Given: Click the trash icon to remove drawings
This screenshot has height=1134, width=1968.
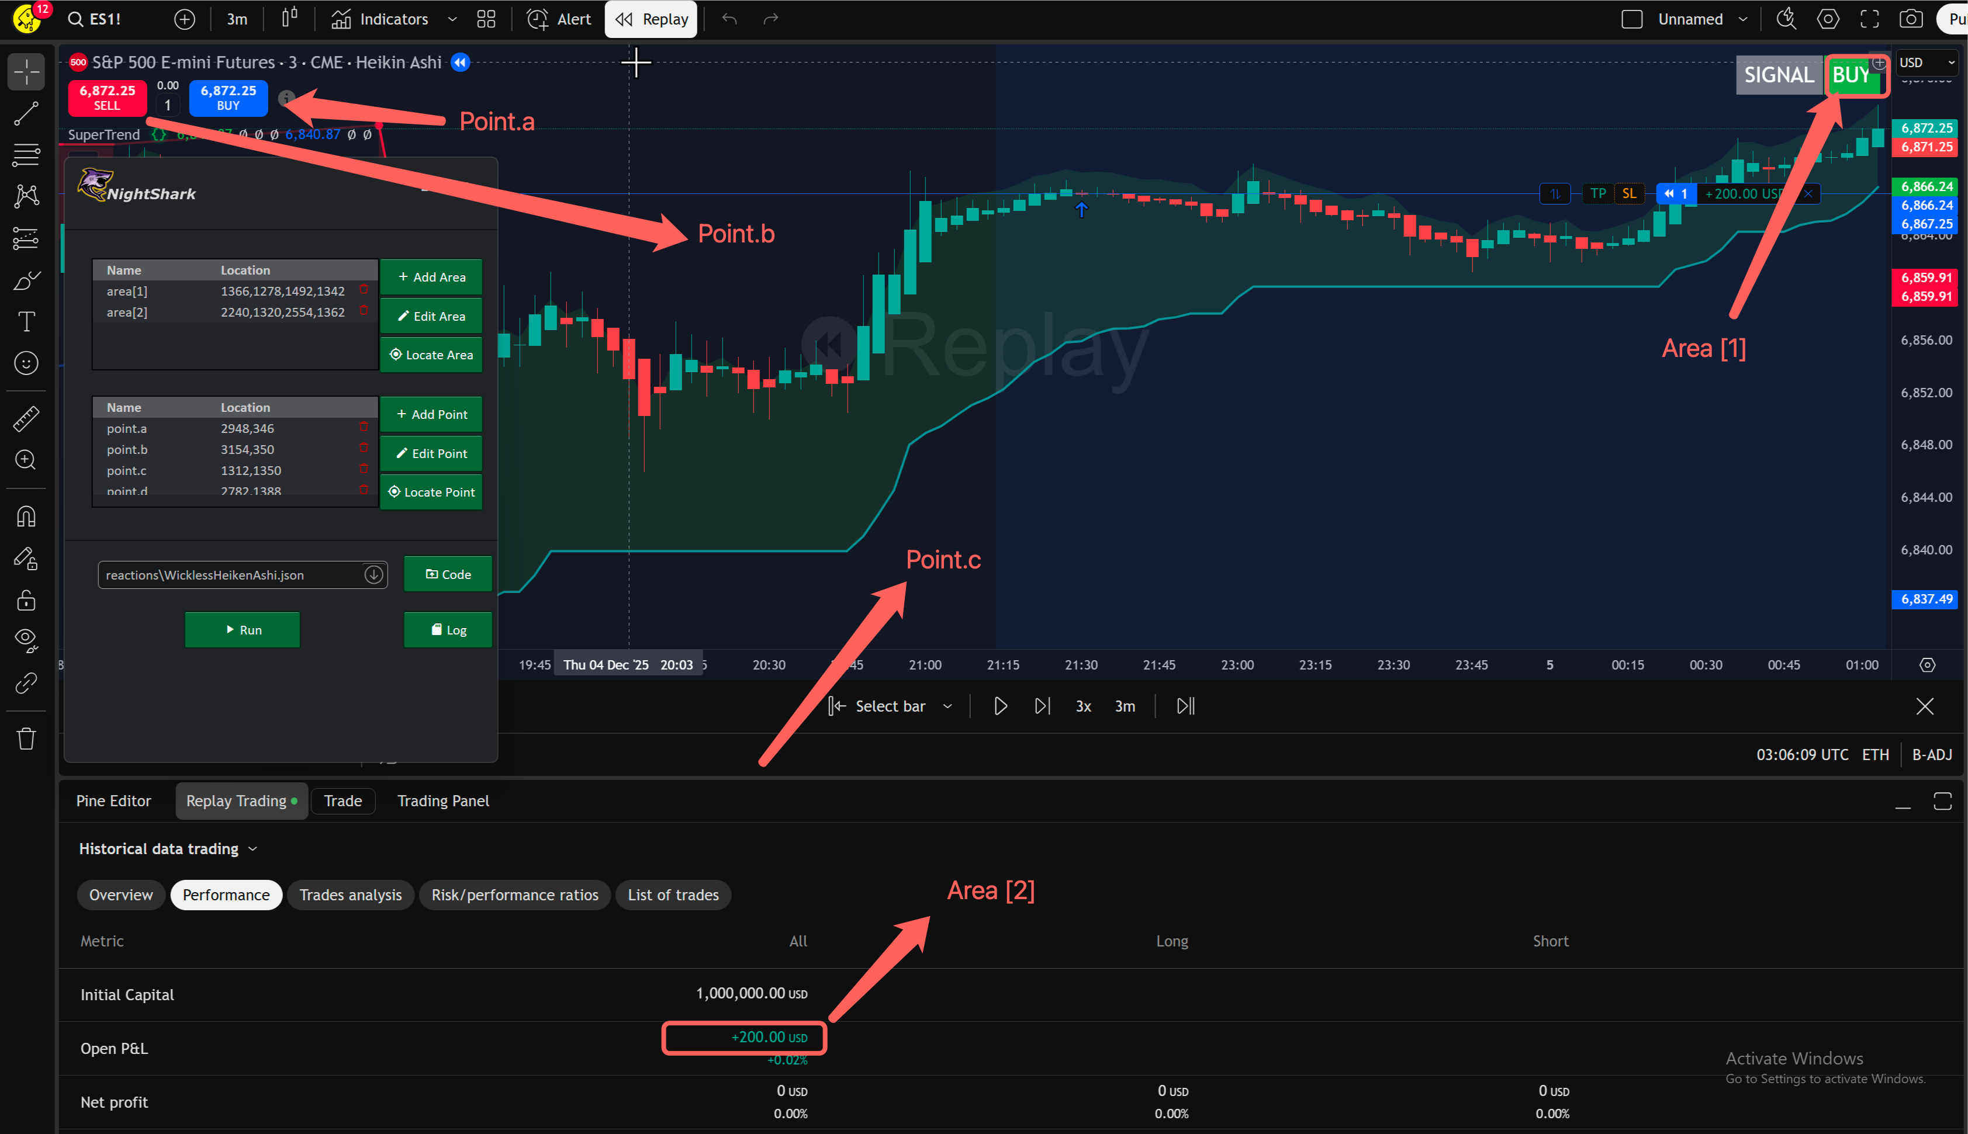Looking at the screenshot, I should pos(26,738).
